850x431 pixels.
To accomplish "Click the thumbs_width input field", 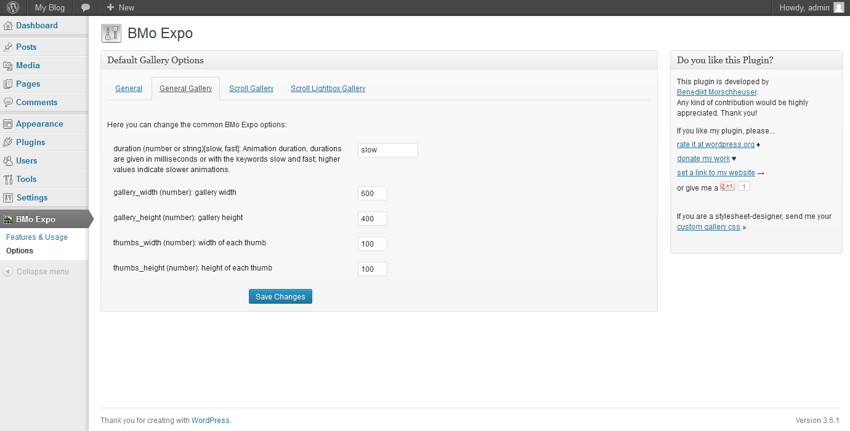I will pos(373,243).
